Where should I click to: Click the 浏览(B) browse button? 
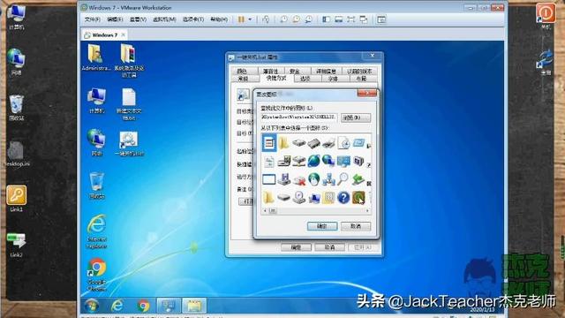[x=355, y=117]
